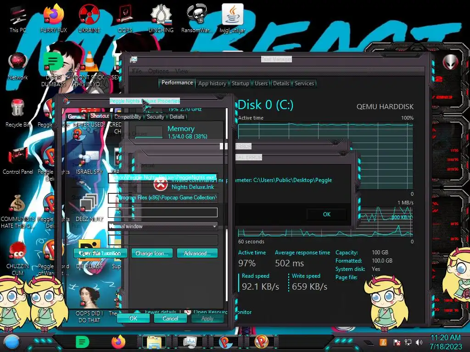470x352 pixels.
Task: Open the Compatibility tab in Properties
Action: 128,117
